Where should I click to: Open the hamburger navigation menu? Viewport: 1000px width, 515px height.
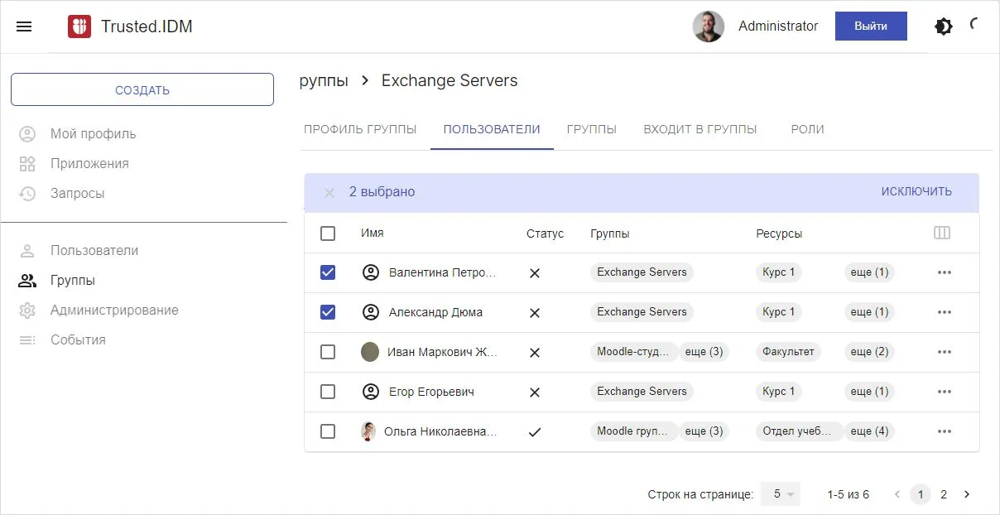(24, 26)
